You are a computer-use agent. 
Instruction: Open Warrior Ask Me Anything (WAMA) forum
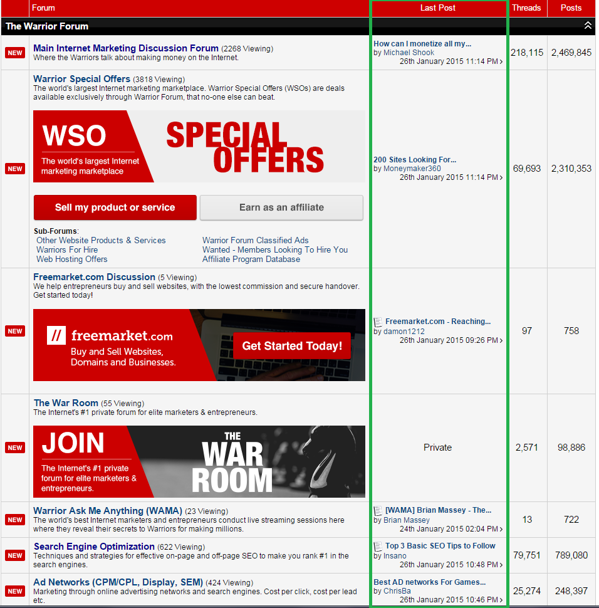(108, 511)
